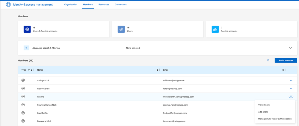Viewport: 299px width, 126px height.
Task: Open the three-dot menu for AnilVytla123
Action: tap(291, 80)
